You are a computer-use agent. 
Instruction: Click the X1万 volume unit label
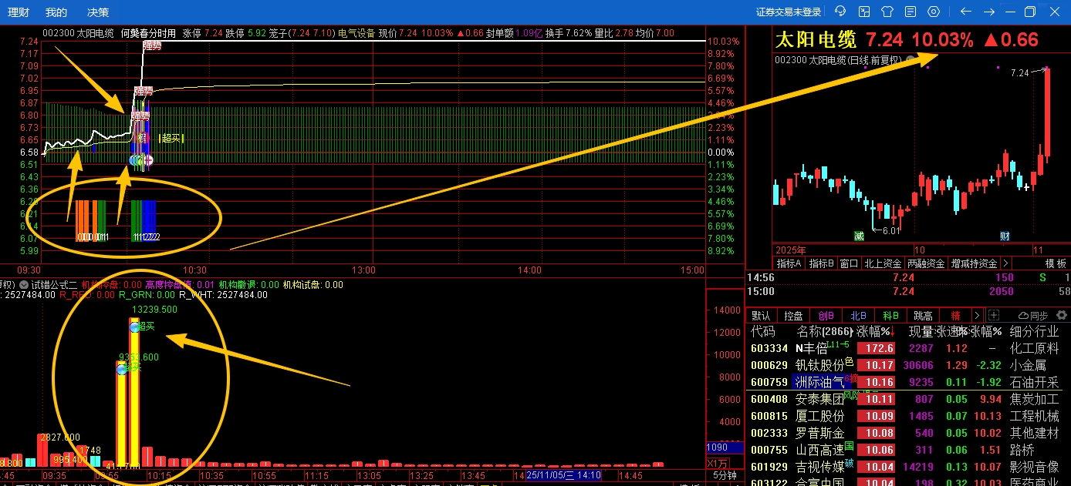pyautogui.click(x=718, y=462)
